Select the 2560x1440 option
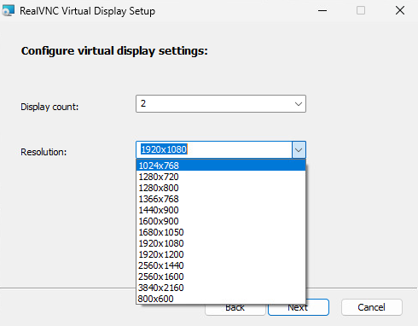Image resolution: width=418 pixels, height=326 pixels. [221, 265]
